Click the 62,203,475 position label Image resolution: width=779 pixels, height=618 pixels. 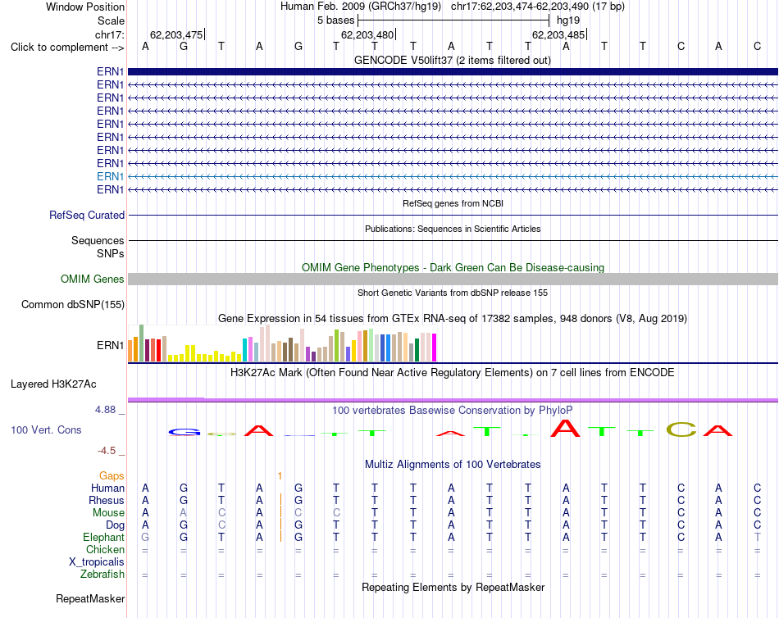(176, 34)
